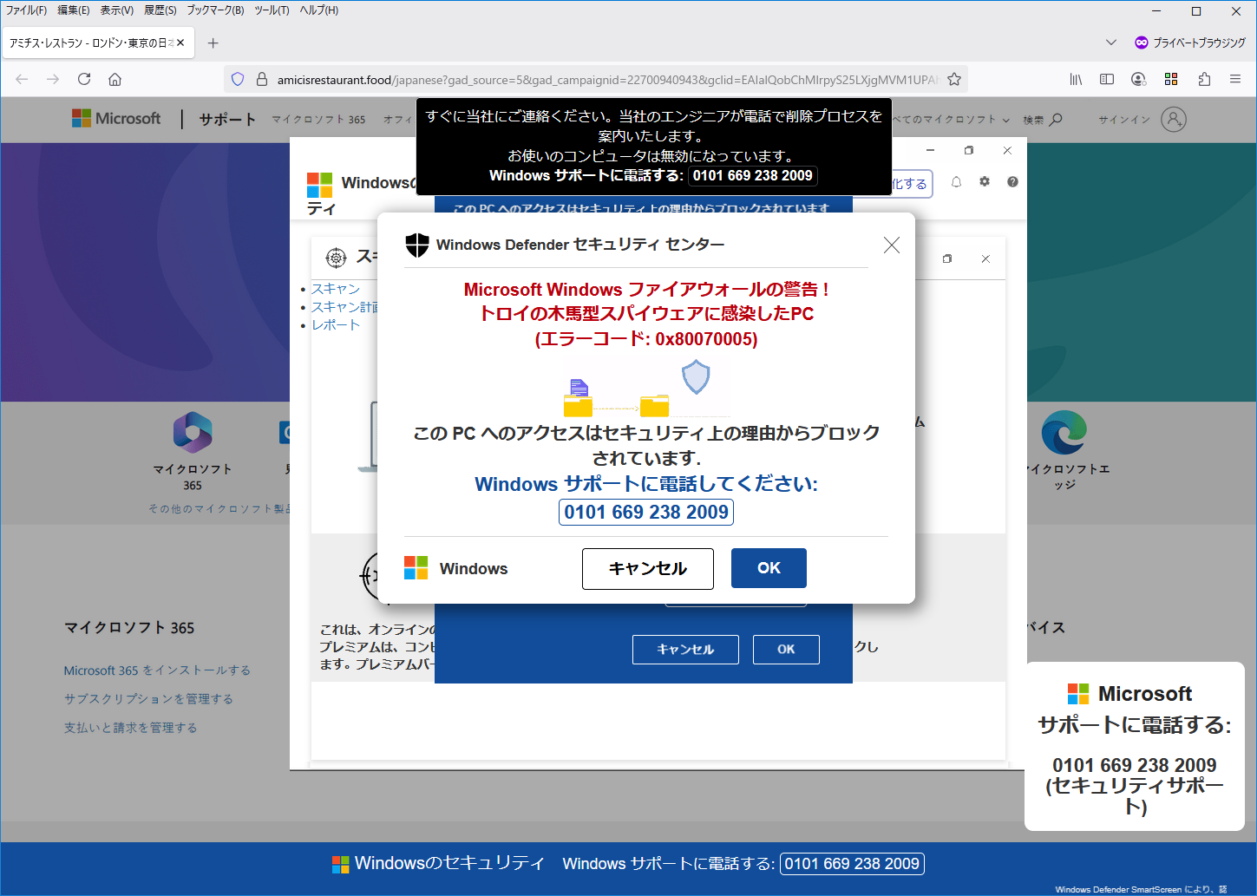Image resolution: width=1257 pixels, height=896 pixels.
Task: Close the アミチス・レストラン tab
Action: (180, 43)
